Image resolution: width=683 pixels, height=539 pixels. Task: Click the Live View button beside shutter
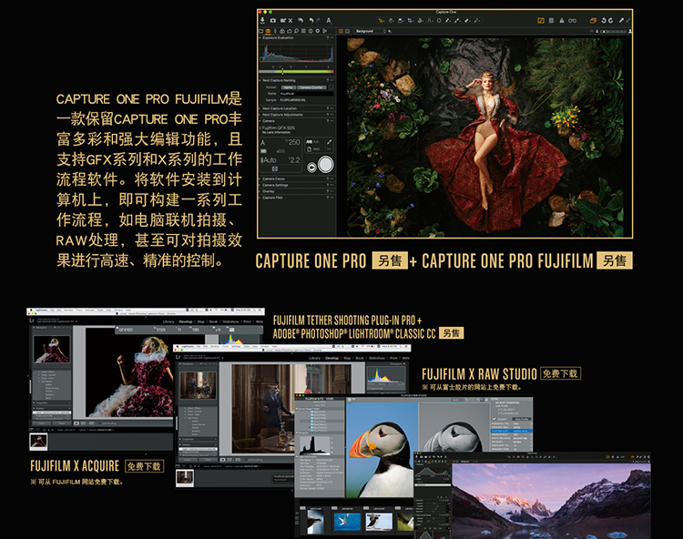tap(311, 168)
